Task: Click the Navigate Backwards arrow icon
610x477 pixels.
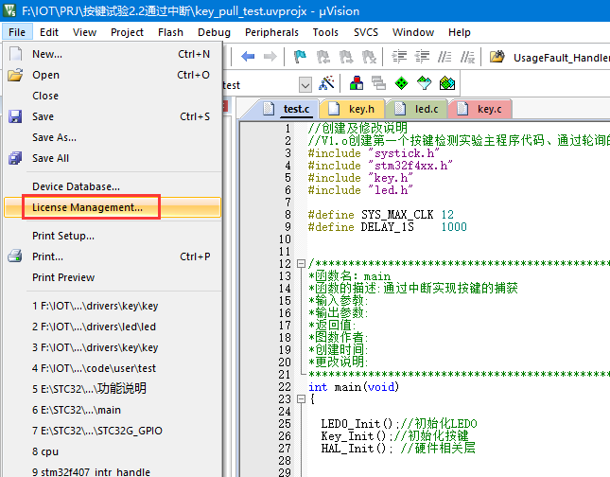Action: tap(249, 57)
